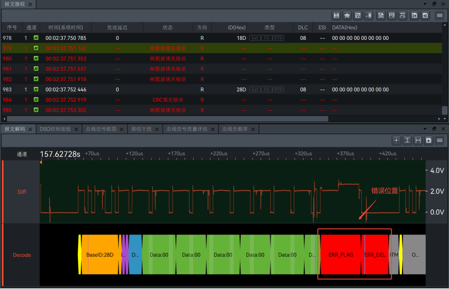
Task: Click the 时间(系统时间) column header
Action: coord(66,27)
